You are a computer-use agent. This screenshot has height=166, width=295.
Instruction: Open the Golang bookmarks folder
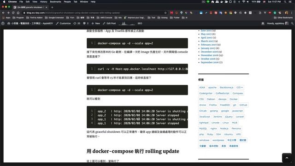[163, 18]
